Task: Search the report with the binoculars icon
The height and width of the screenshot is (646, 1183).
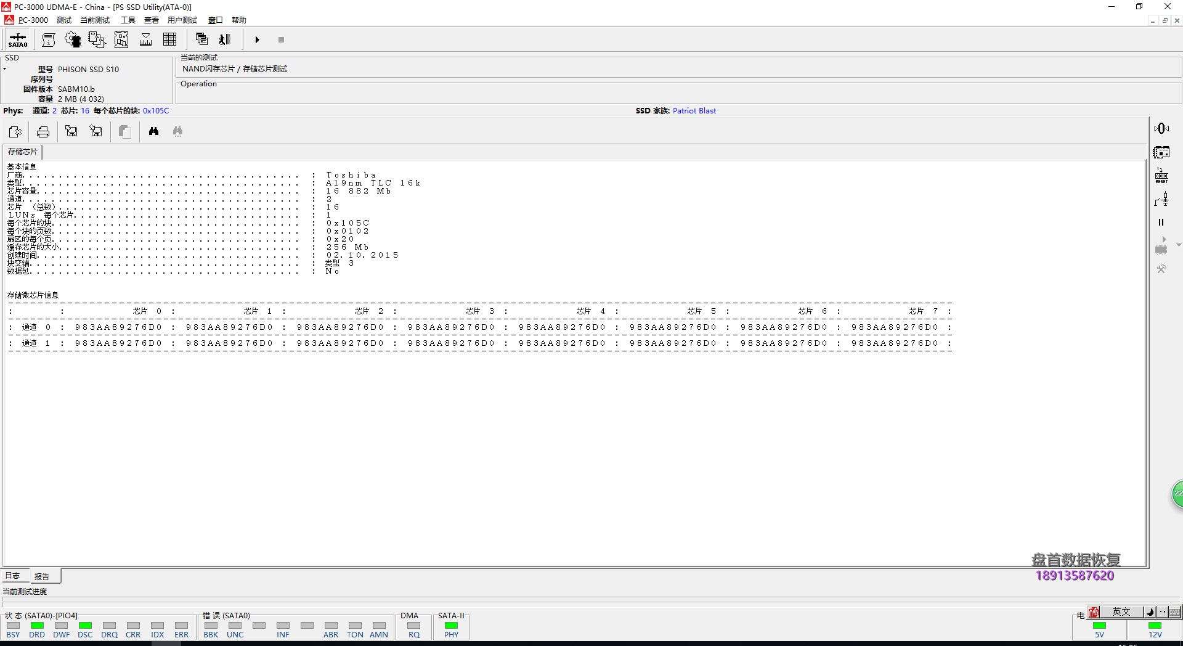Action: pos(153,131)
